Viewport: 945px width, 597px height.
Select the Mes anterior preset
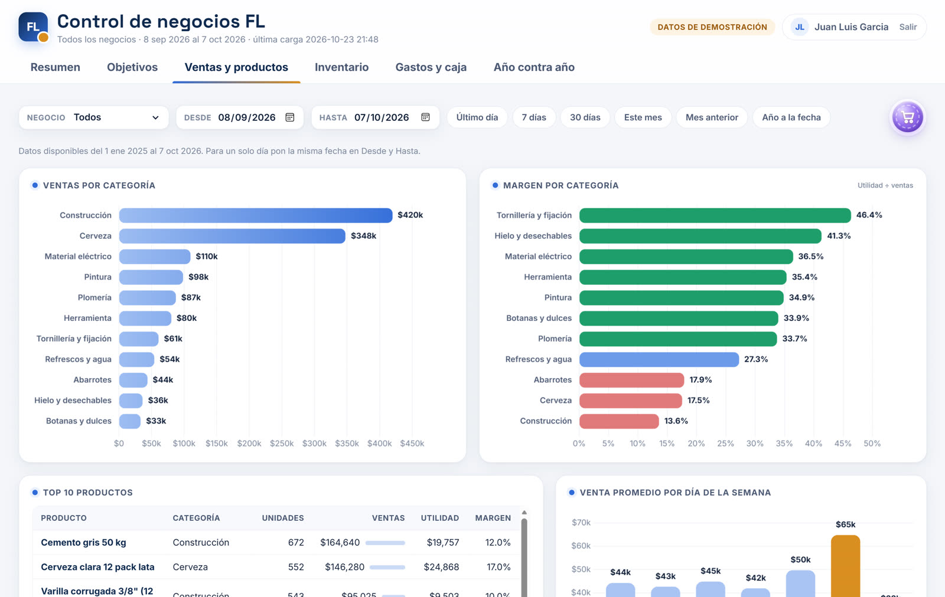tap(712, 117)
